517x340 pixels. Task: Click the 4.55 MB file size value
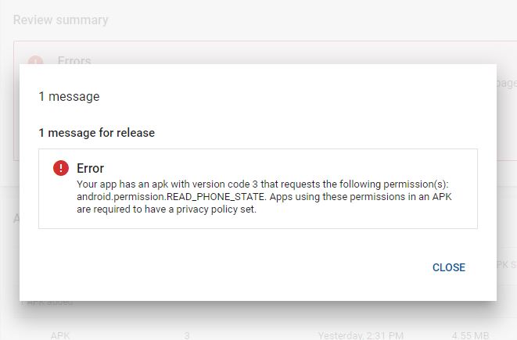[470, 335]
